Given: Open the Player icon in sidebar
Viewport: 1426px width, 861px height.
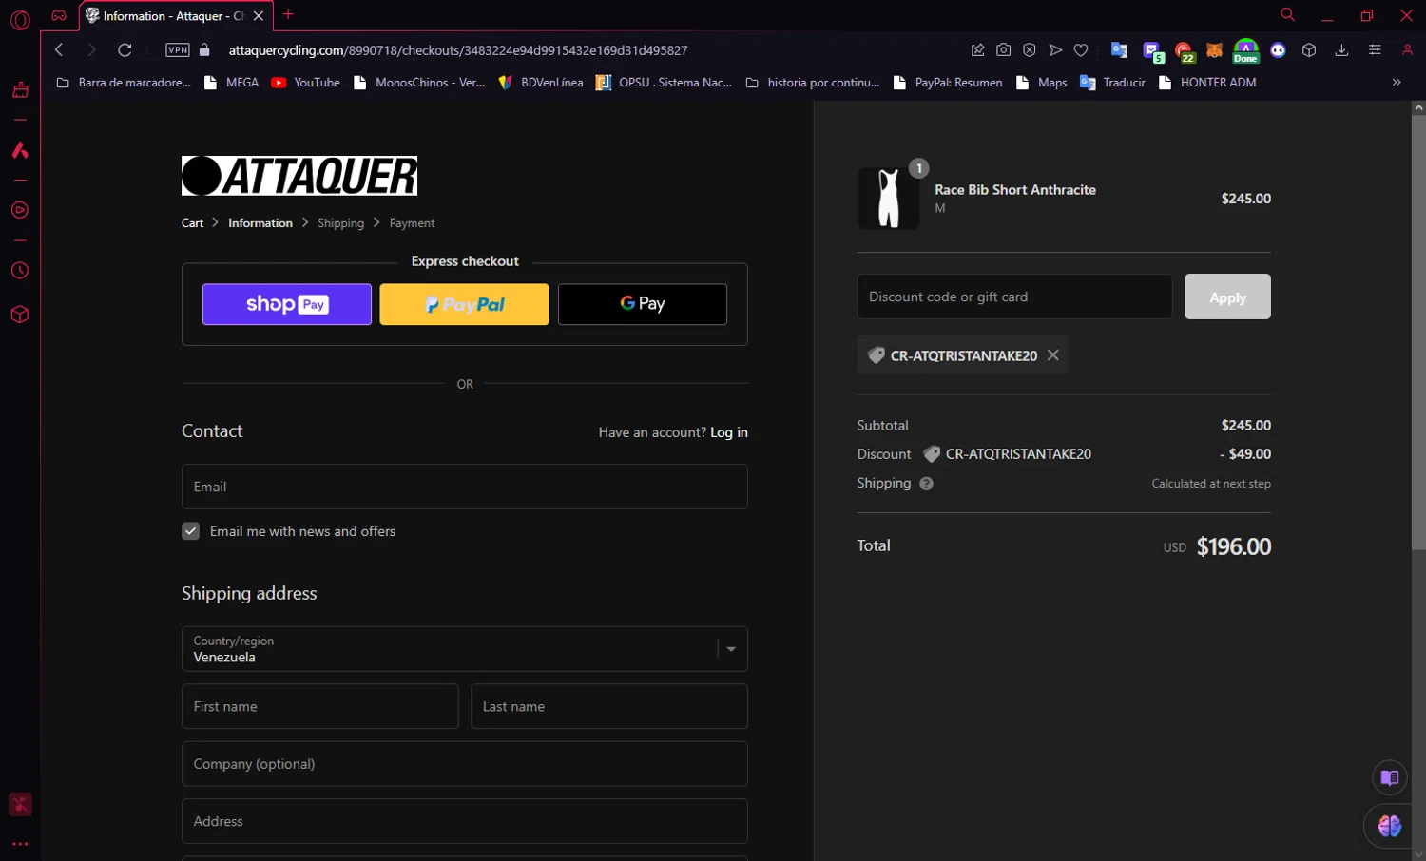Looking at the screenshot, I should pyautogui.click(x=20, y=210).
